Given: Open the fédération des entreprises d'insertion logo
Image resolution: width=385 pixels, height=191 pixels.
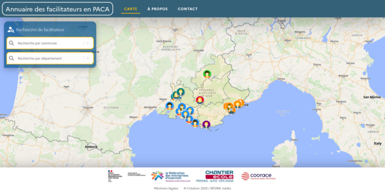Looking at the screenshot, I should 170,176.
